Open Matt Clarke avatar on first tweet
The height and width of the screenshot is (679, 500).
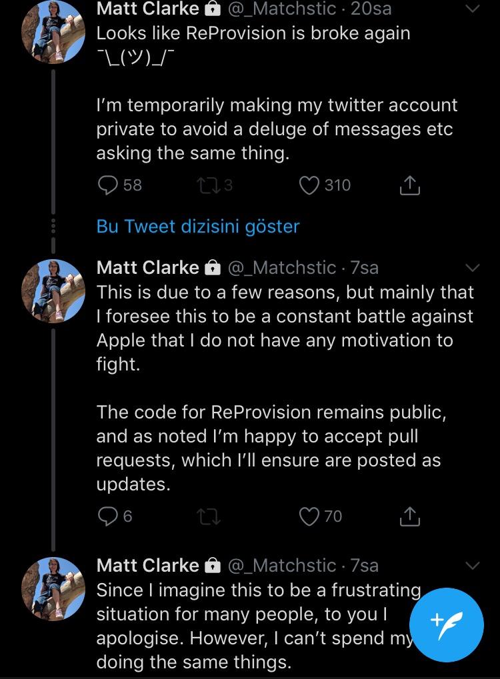tap(53, 32)
